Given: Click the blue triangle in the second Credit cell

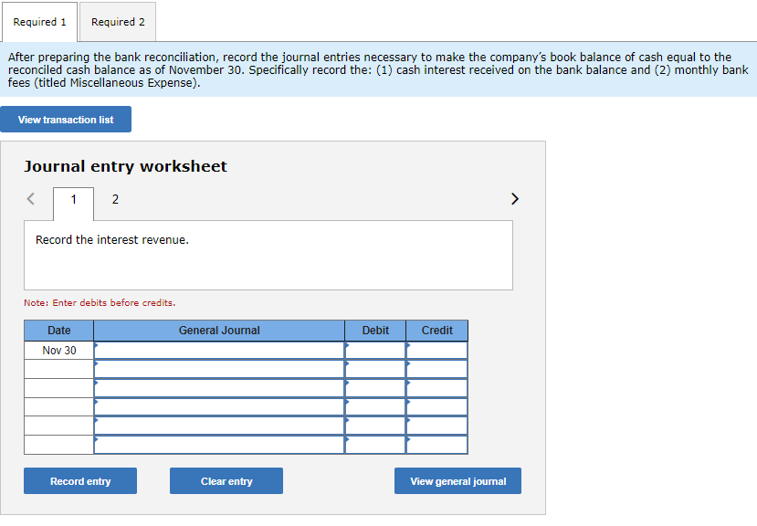Looking at the screenshot, I should (x=408, y=364).
